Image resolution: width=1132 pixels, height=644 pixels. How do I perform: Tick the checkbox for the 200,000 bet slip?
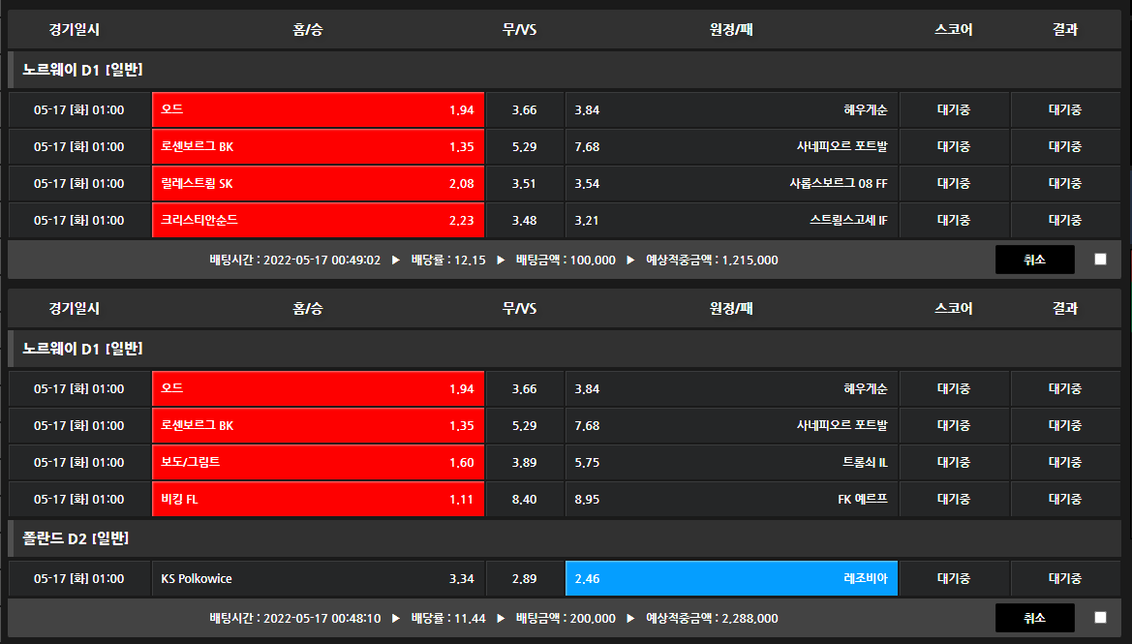point(1100,618)
